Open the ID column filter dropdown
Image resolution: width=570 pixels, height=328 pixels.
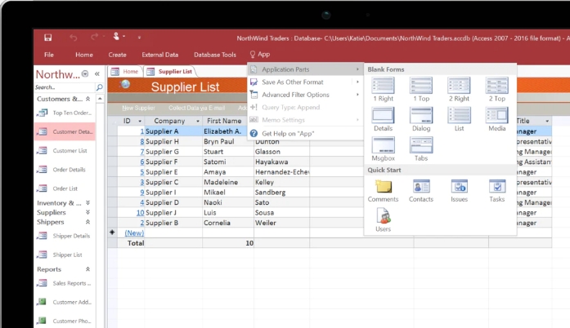pyautogui.click(x=140, y=121)
